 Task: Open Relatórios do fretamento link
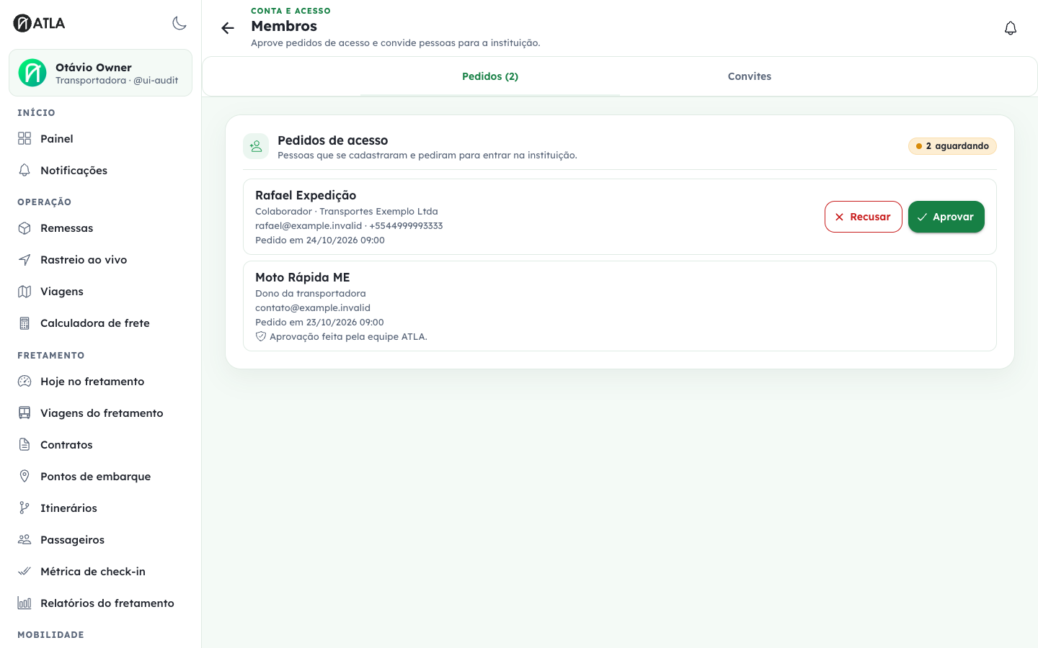click(x=100, y=603)
